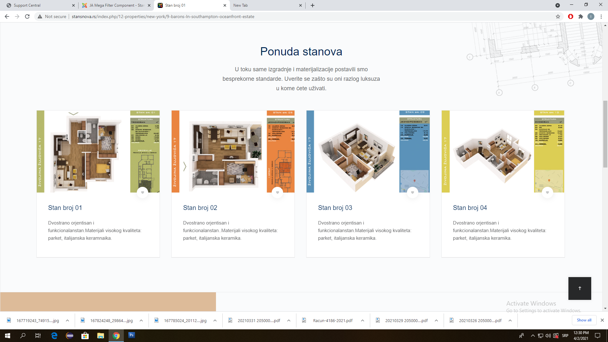The height and width of the screenshot is (342, 608).
Task: Switch to JA Mega Filter Component tab
Action: coord(114,5)
